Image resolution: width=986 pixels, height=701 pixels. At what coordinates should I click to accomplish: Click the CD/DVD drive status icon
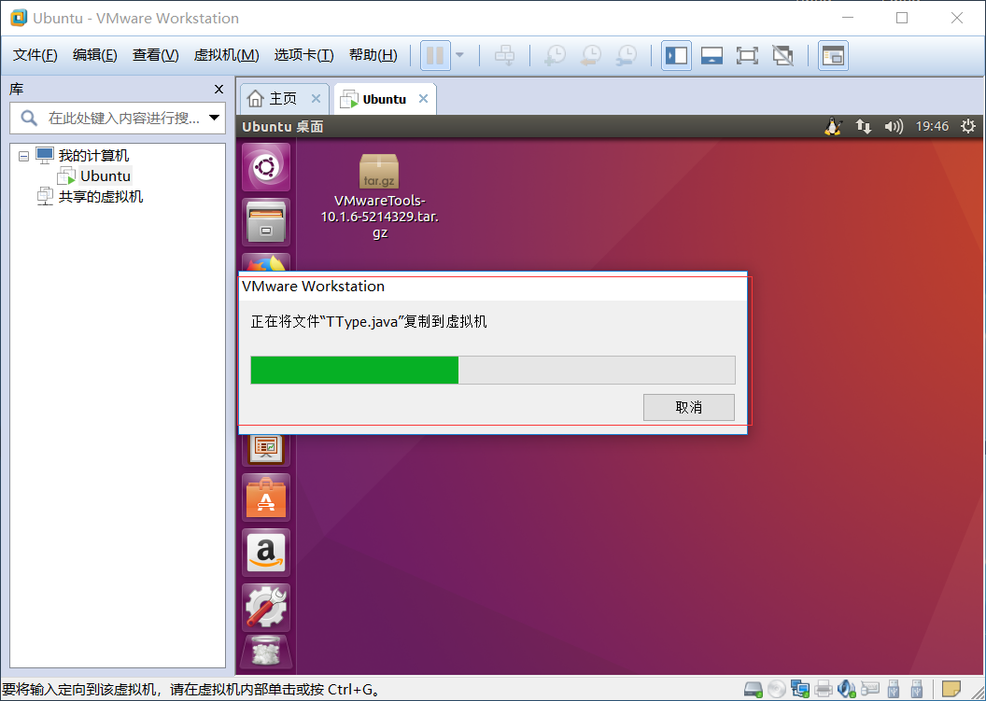coord(777,689)
